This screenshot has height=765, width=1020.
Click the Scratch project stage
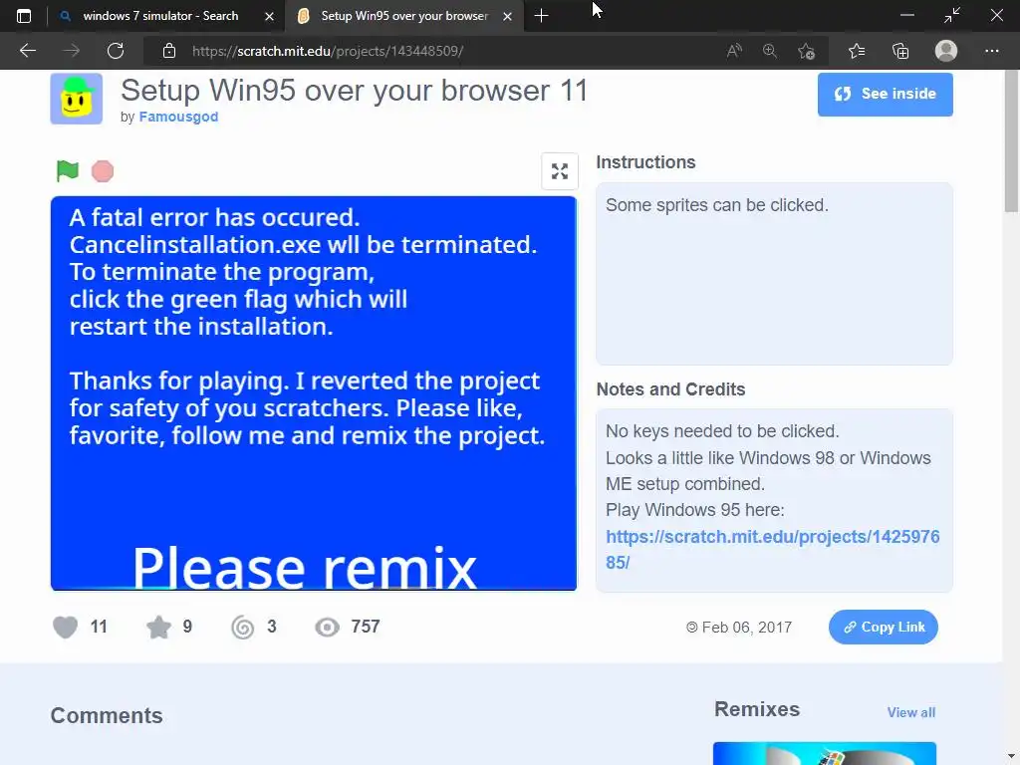click(x=314, y=392)
